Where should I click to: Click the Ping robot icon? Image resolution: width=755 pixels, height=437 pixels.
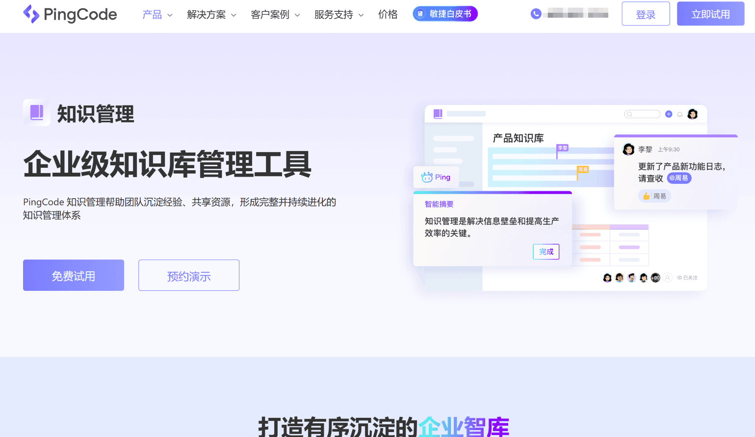tap(427, 177)
